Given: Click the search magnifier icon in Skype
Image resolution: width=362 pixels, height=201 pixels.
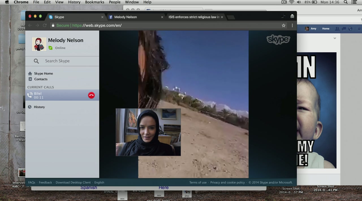Looking at the screenshot, I should [36, 61].
